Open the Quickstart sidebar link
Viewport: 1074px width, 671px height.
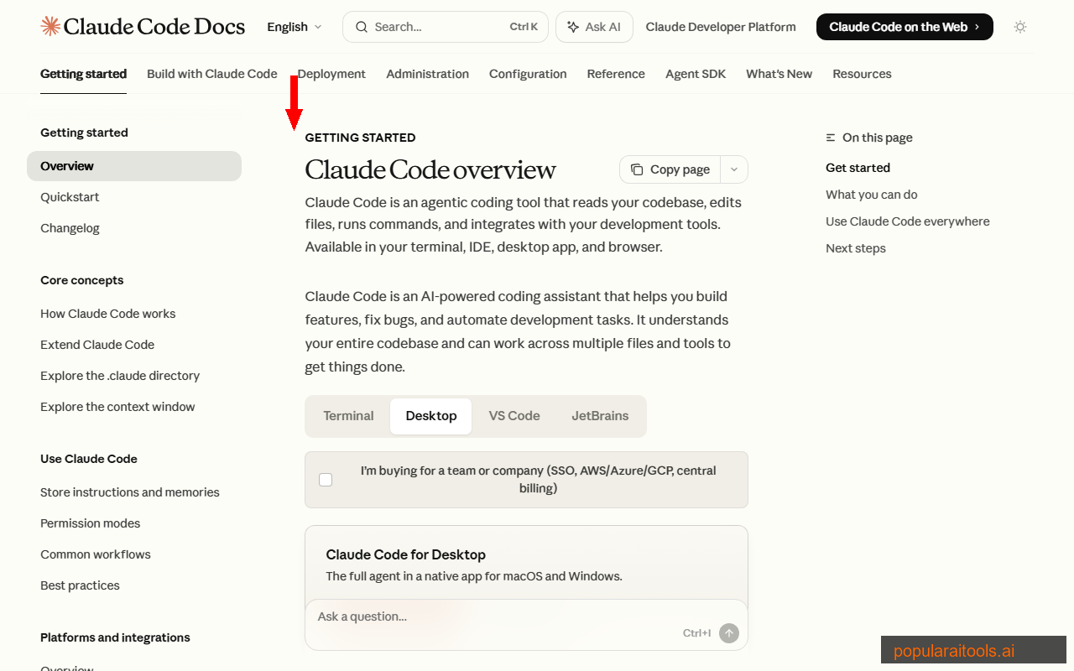69,196
